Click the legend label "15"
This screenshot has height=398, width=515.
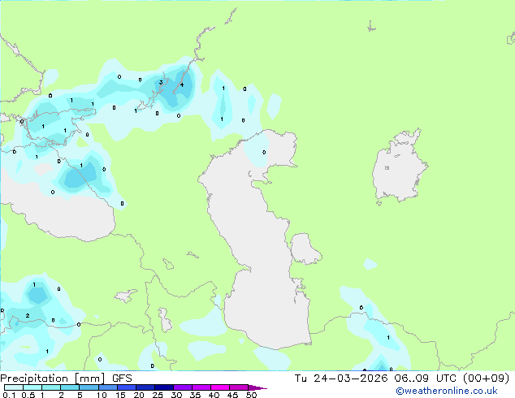120,395
